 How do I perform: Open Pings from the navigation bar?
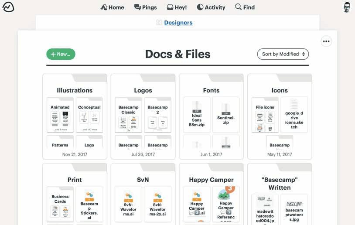point(146,7)
